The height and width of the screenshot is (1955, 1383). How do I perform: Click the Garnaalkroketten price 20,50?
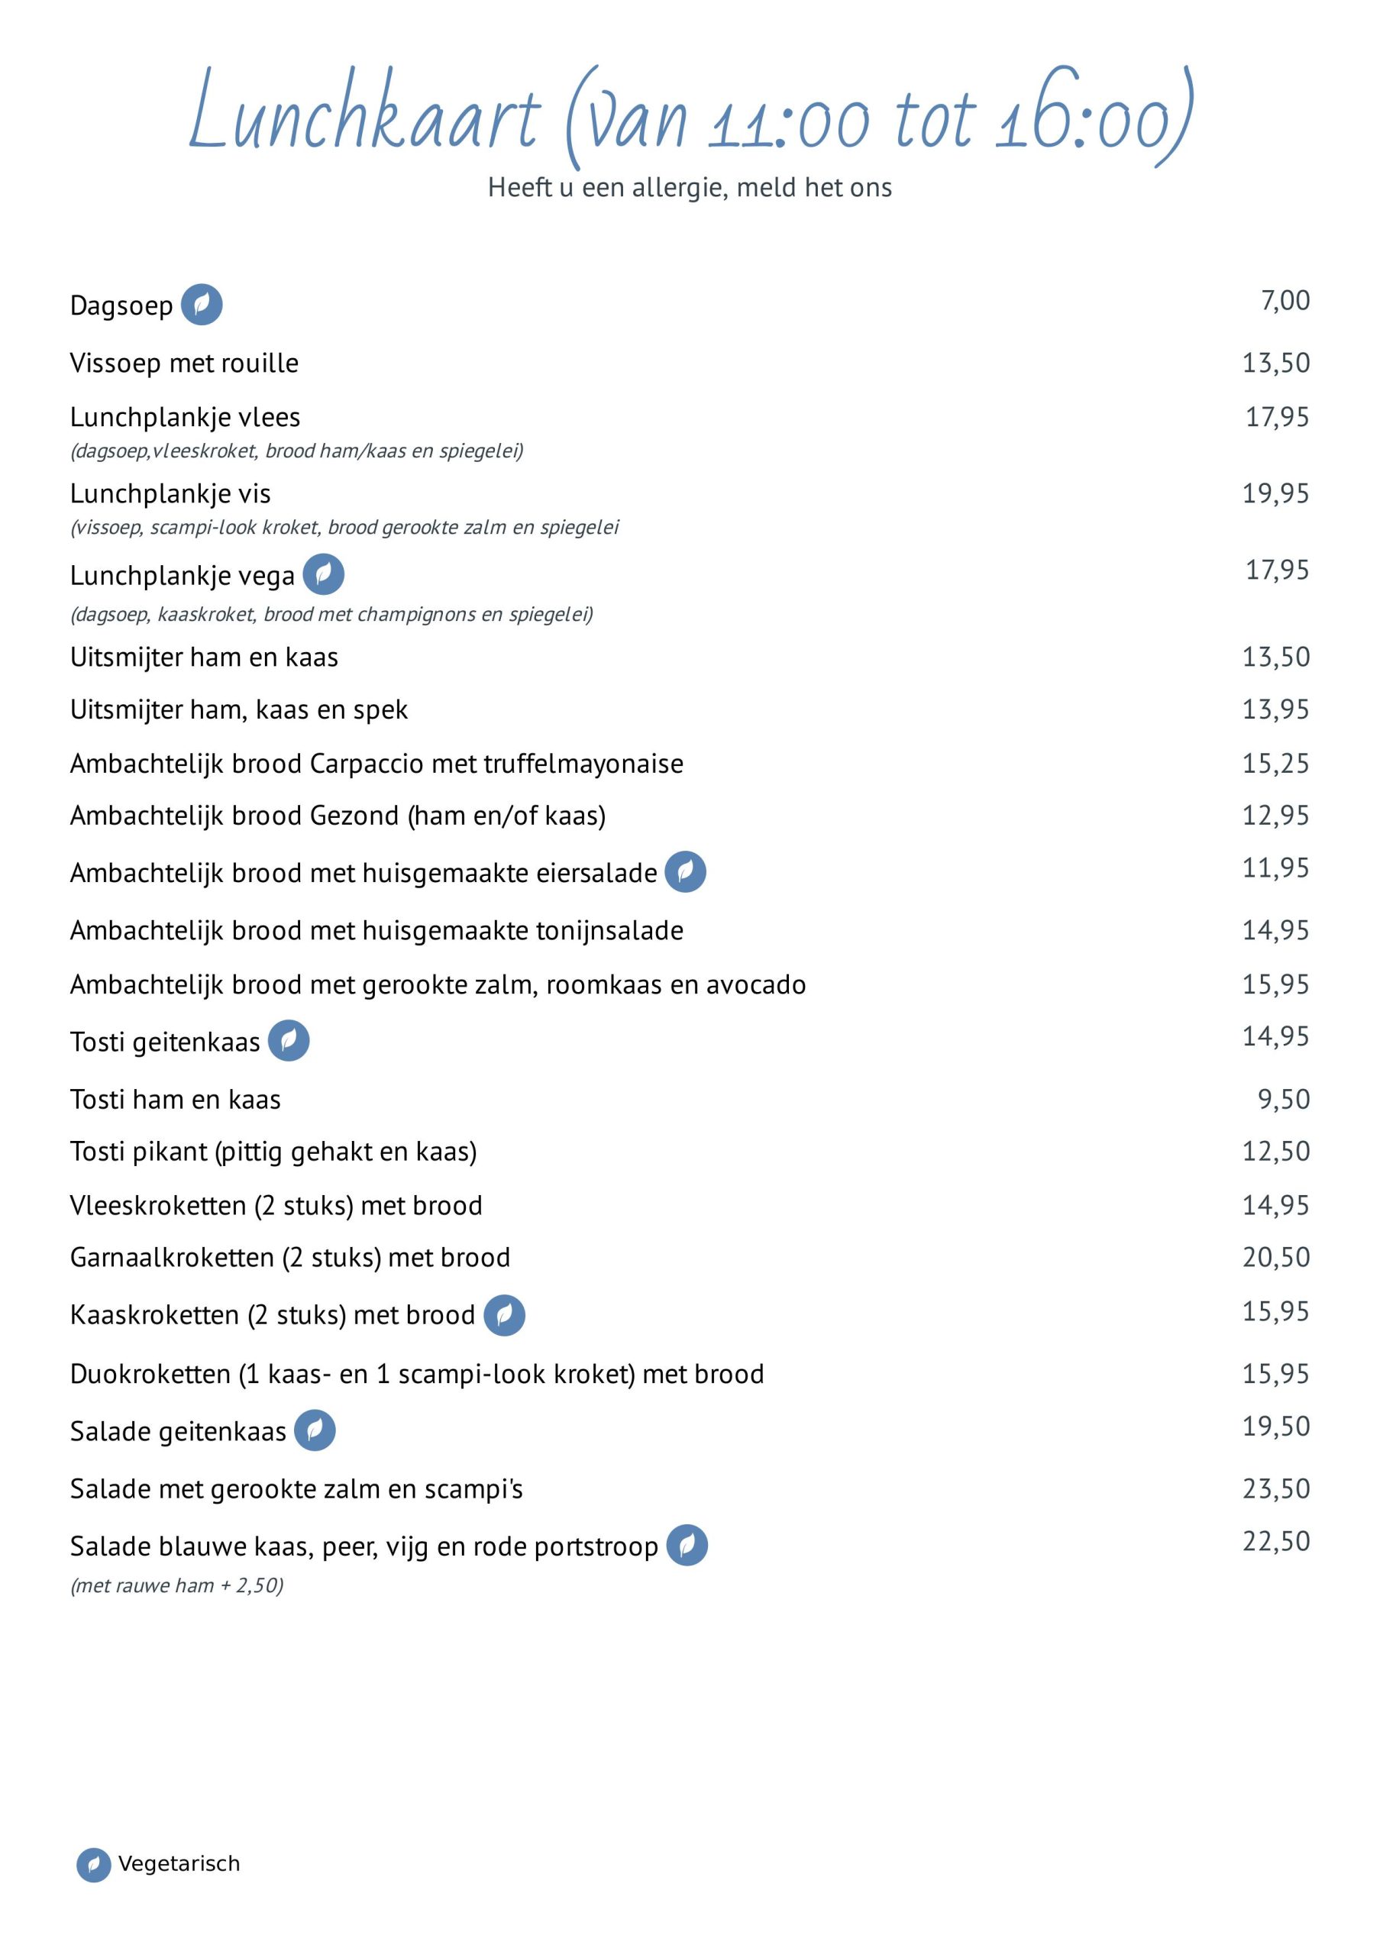click(x=1275, y=1257)
